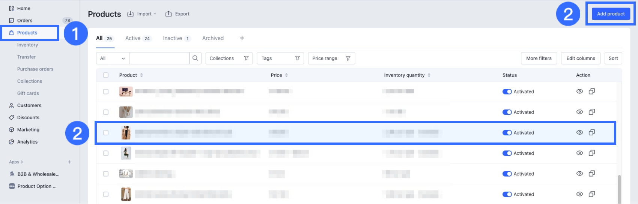Open B2B & Wholesale app icon
The height and width of the screenshot is (204, 638).
point(12,174)
